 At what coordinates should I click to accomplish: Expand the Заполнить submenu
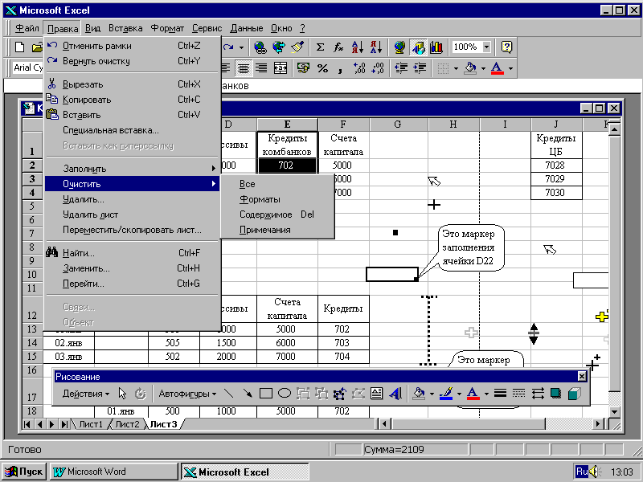[132, 169]
